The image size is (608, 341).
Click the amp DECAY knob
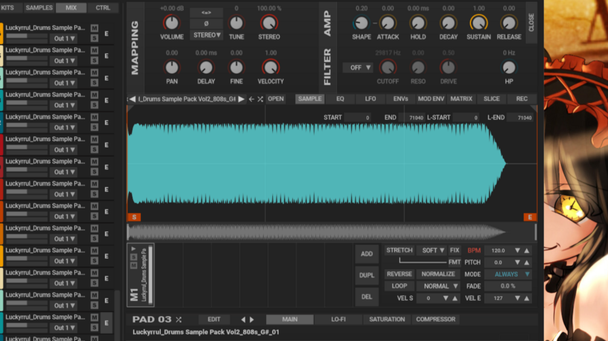click(x=448, y=23)
